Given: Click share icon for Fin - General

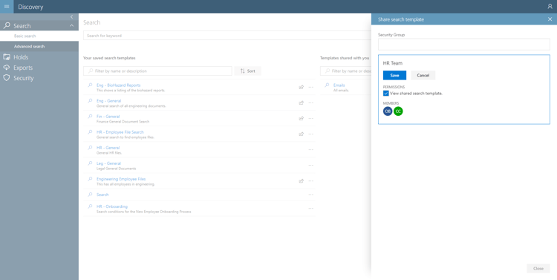Looking at the screenshot, I should tap(302, 118).
